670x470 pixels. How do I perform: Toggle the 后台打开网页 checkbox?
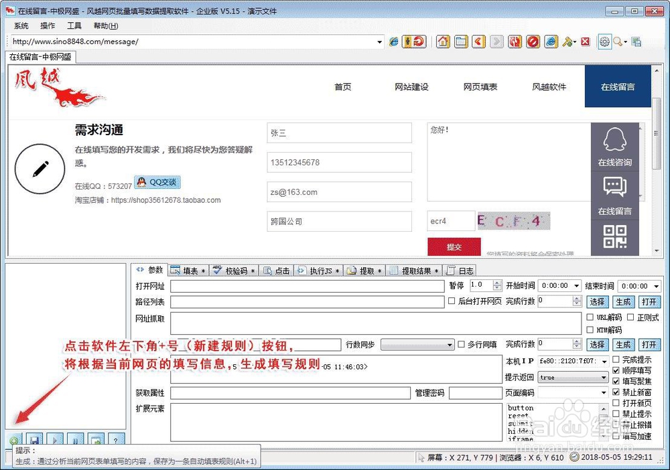click(x=452, y=301)
